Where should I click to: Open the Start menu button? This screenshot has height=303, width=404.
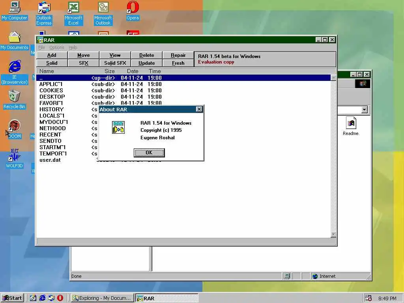tap(12, 298)
